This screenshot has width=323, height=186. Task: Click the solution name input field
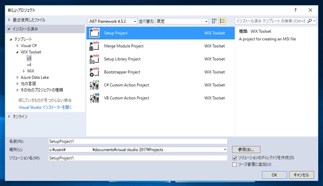click(138, 158)
